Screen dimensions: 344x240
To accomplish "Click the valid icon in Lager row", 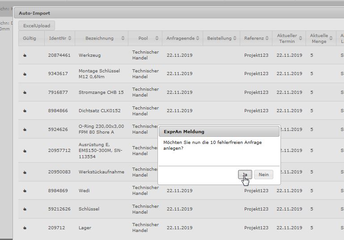I will click(x=25, y=228).
